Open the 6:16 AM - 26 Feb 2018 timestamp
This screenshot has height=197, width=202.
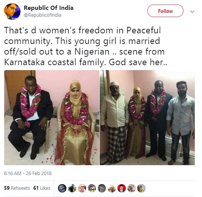[28, 173]
